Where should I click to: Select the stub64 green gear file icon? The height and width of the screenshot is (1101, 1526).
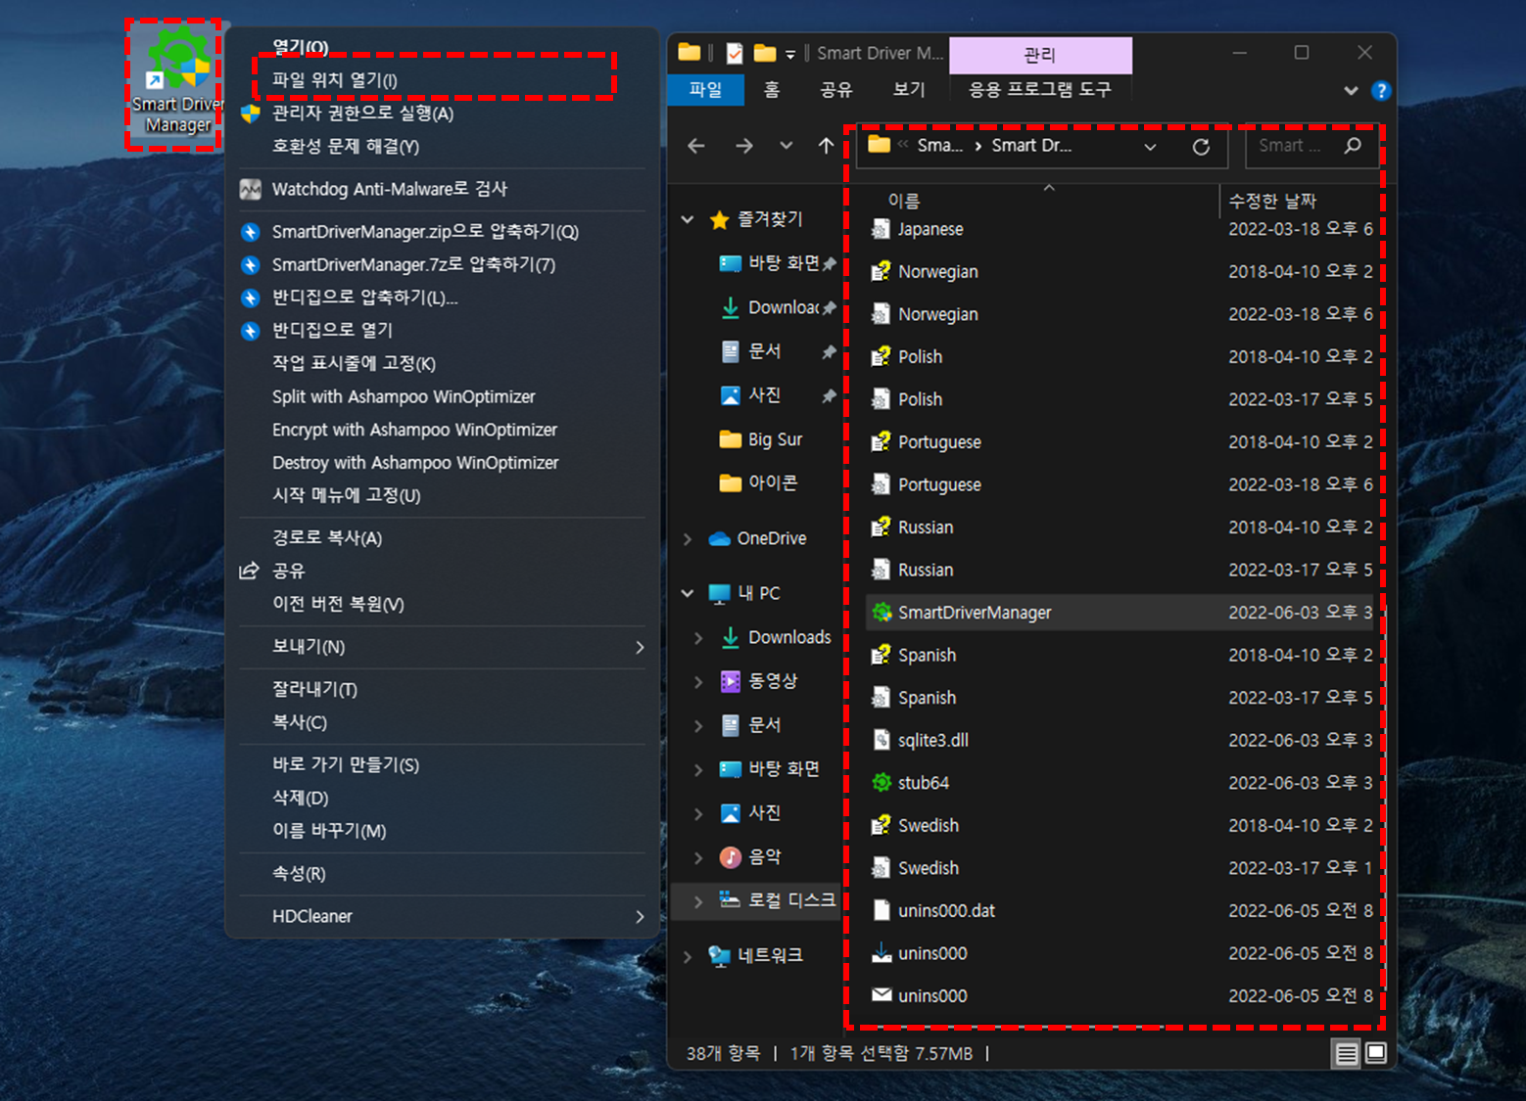click(882, 783)
